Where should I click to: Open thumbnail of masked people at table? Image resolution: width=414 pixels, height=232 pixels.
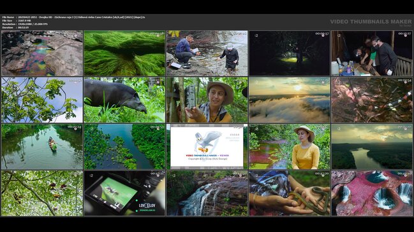[x=372, y=53]
